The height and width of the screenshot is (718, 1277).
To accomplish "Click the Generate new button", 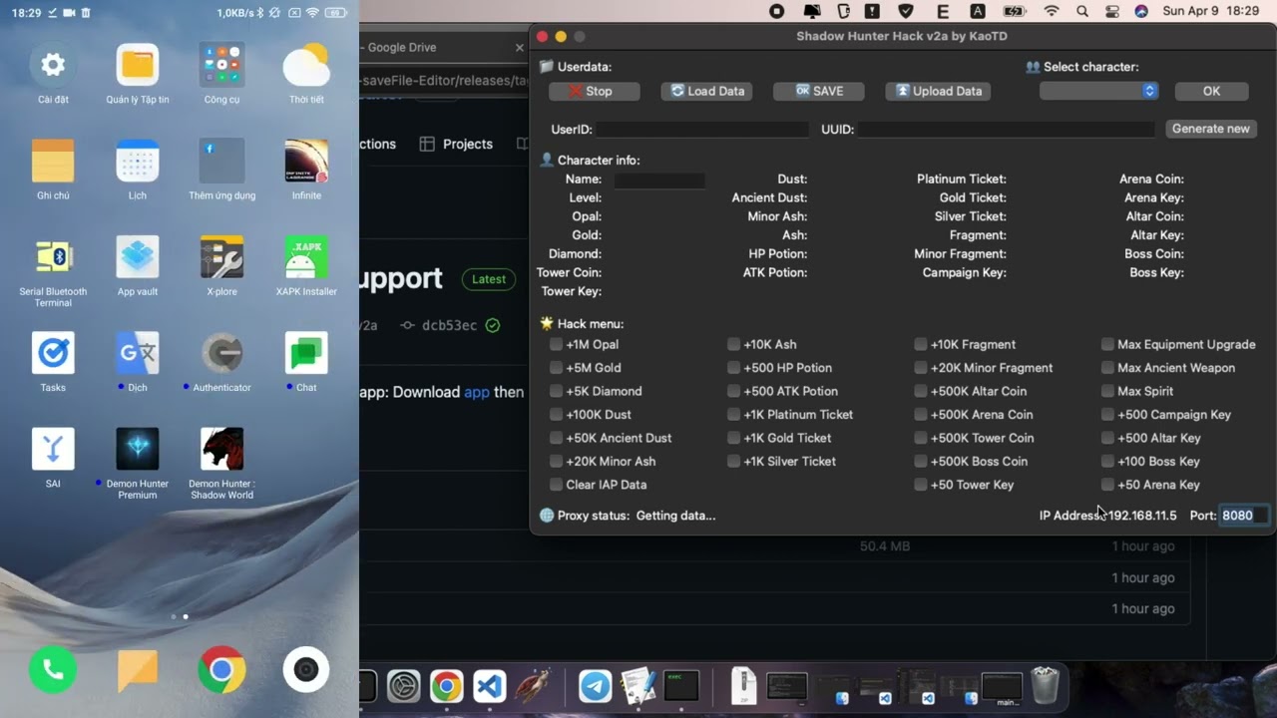I will [1210, 129].
